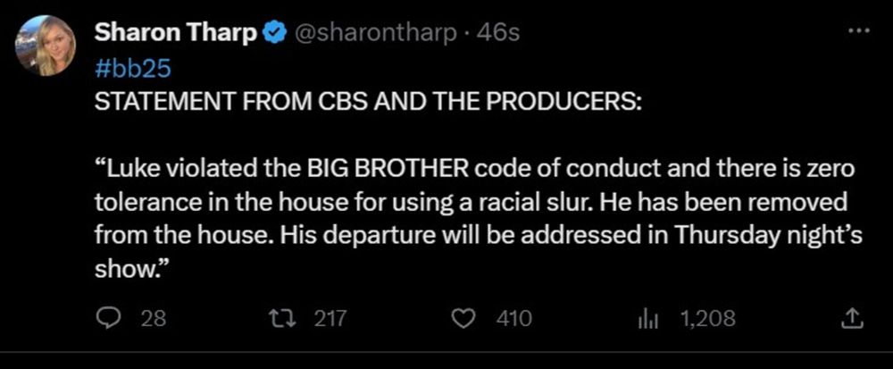Click the share upload arrow icon
Screen dimensions: 893x369
pos(852,317)
